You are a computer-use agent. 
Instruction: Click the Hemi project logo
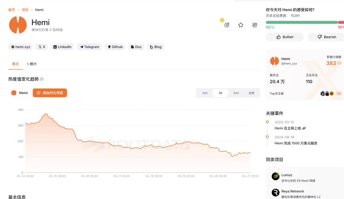pos(18,25)
